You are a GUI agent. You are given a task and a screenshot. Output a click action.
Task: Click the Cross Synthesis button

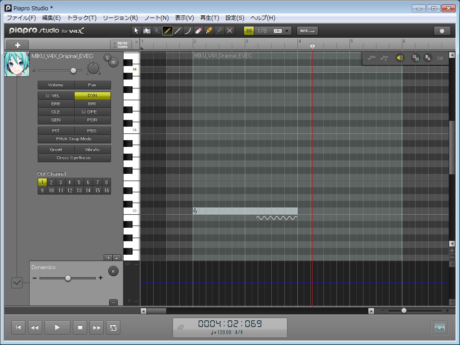tap(74, 158)
